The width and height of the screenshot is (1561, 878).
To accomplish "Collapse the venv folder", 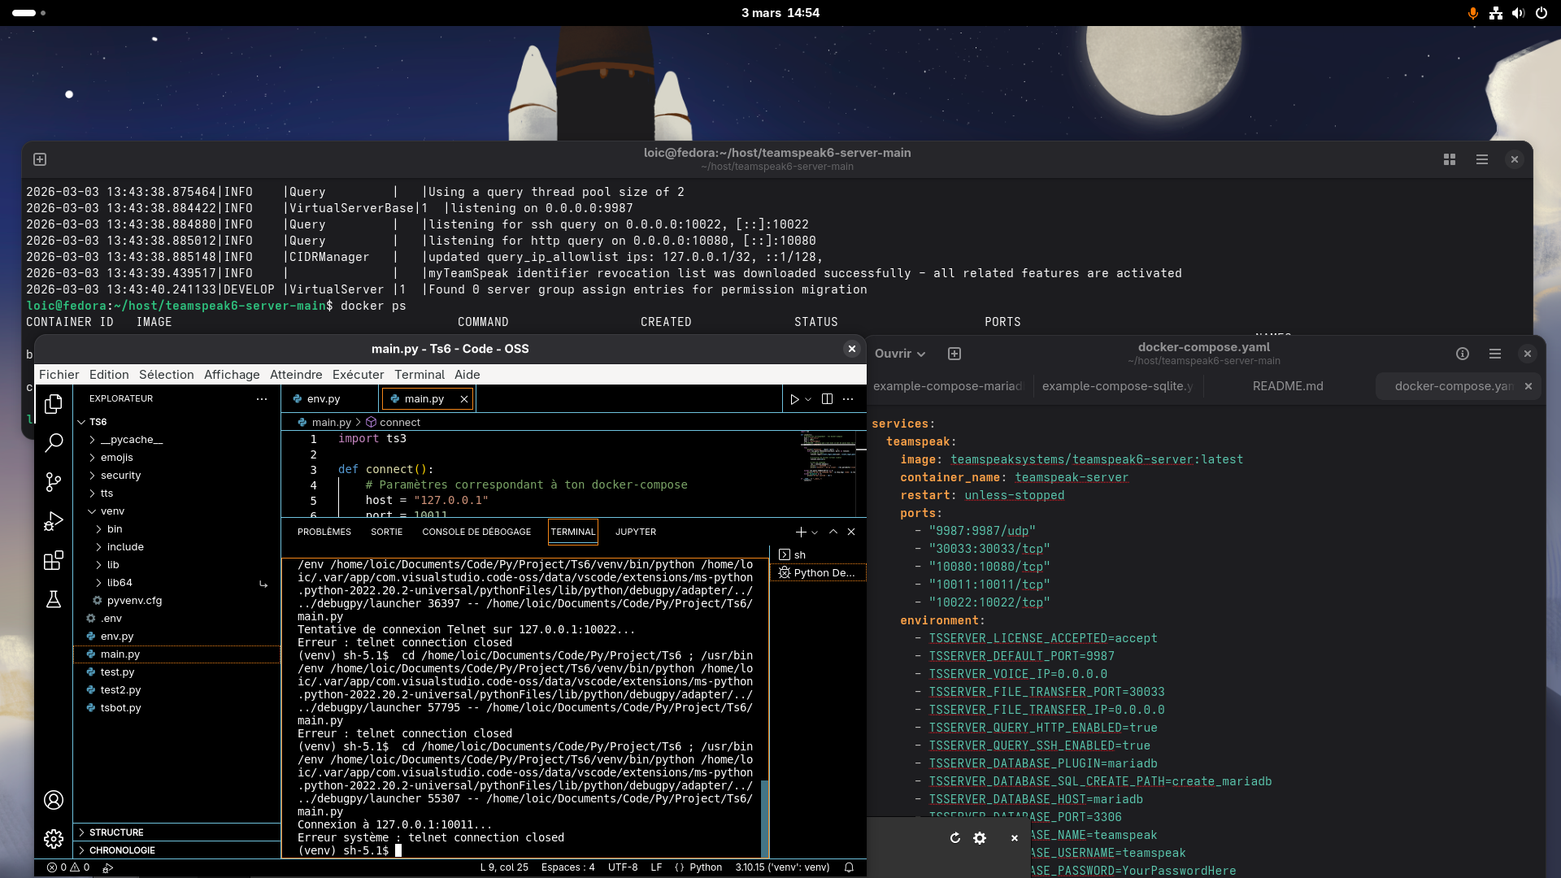I will [x=112, y=511].
